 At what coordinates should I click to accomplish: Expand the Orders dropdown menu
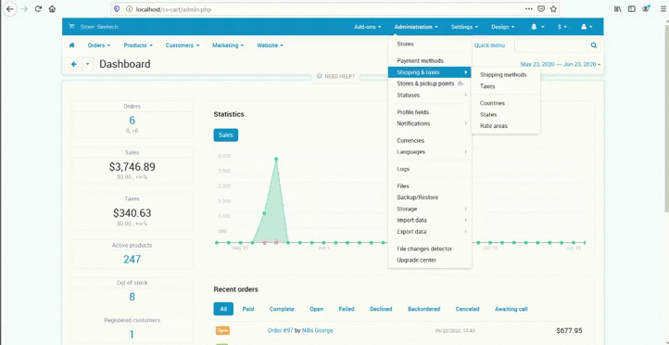pyautogui.click(x=99, y=45)
